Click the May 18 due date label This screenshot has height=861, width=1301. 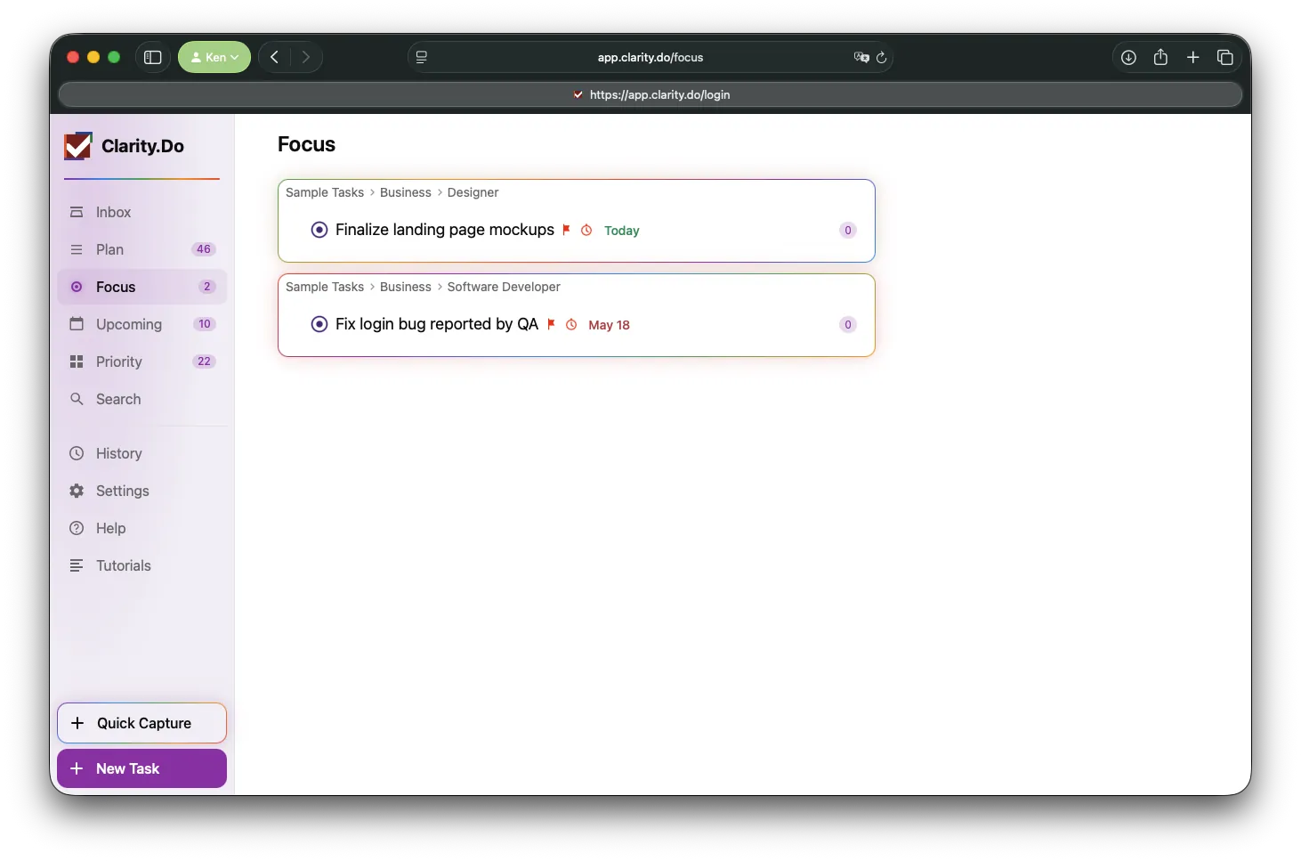pos(610,325)
